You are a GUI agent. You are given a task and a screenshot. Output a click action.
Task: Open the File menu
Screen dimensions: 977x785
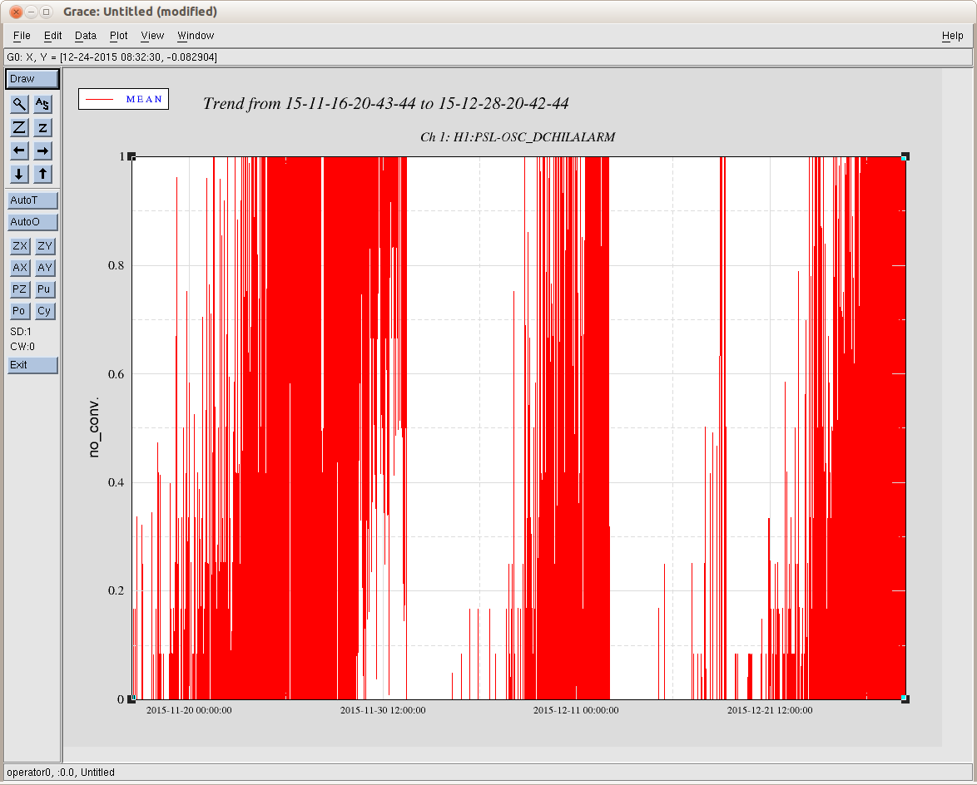(x=22, y=36)
